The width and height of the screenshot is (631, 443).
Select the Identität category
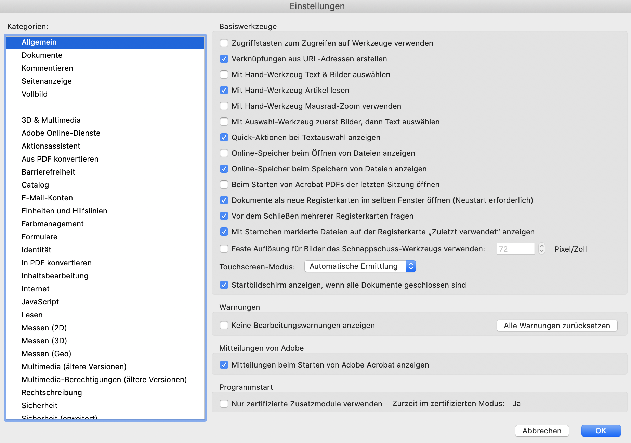pyautogui.click(x=105, y=250)
